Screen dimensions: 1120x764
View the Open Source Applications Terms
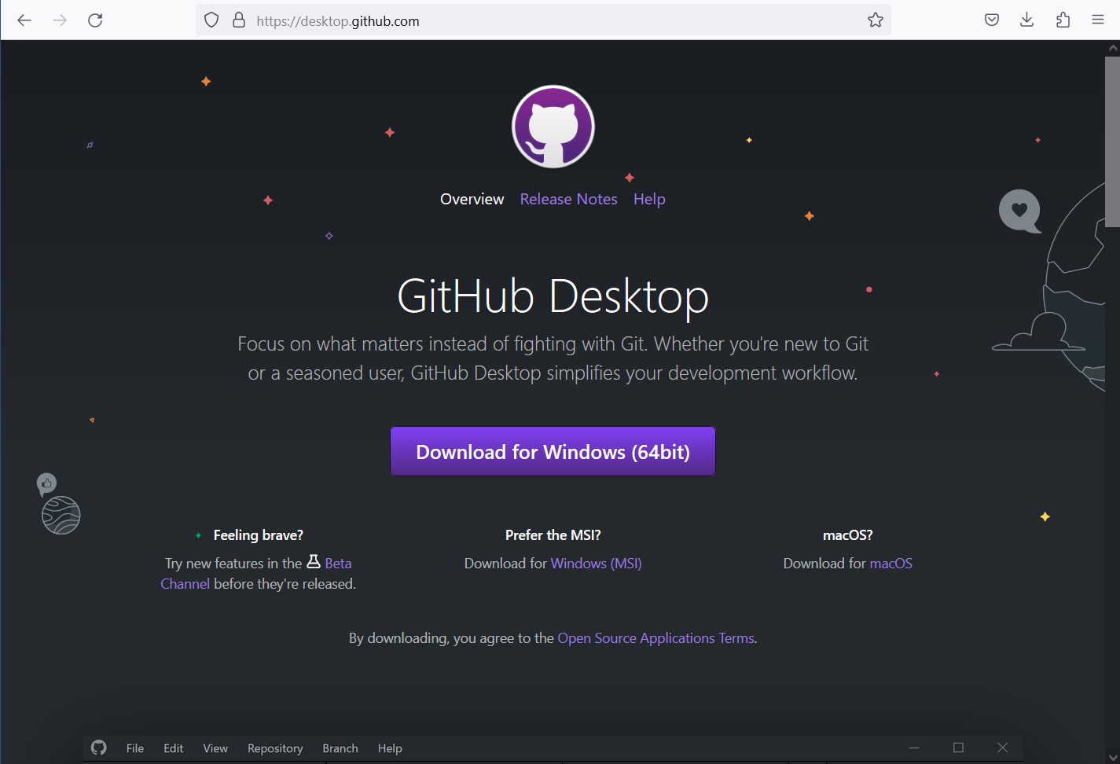pos(655,637)
